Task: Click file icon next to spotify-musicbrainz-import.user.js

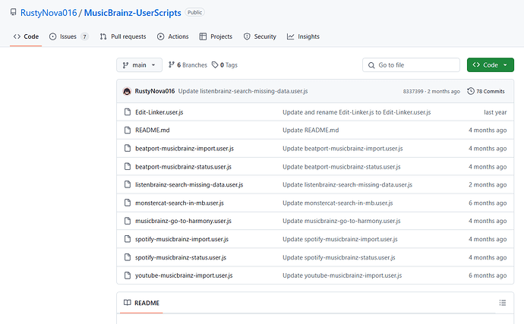Action: [128, 239]
